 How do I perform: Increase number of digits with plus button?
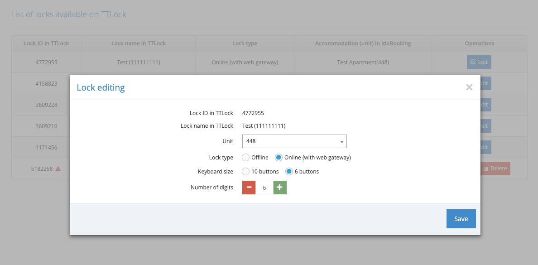280,188
